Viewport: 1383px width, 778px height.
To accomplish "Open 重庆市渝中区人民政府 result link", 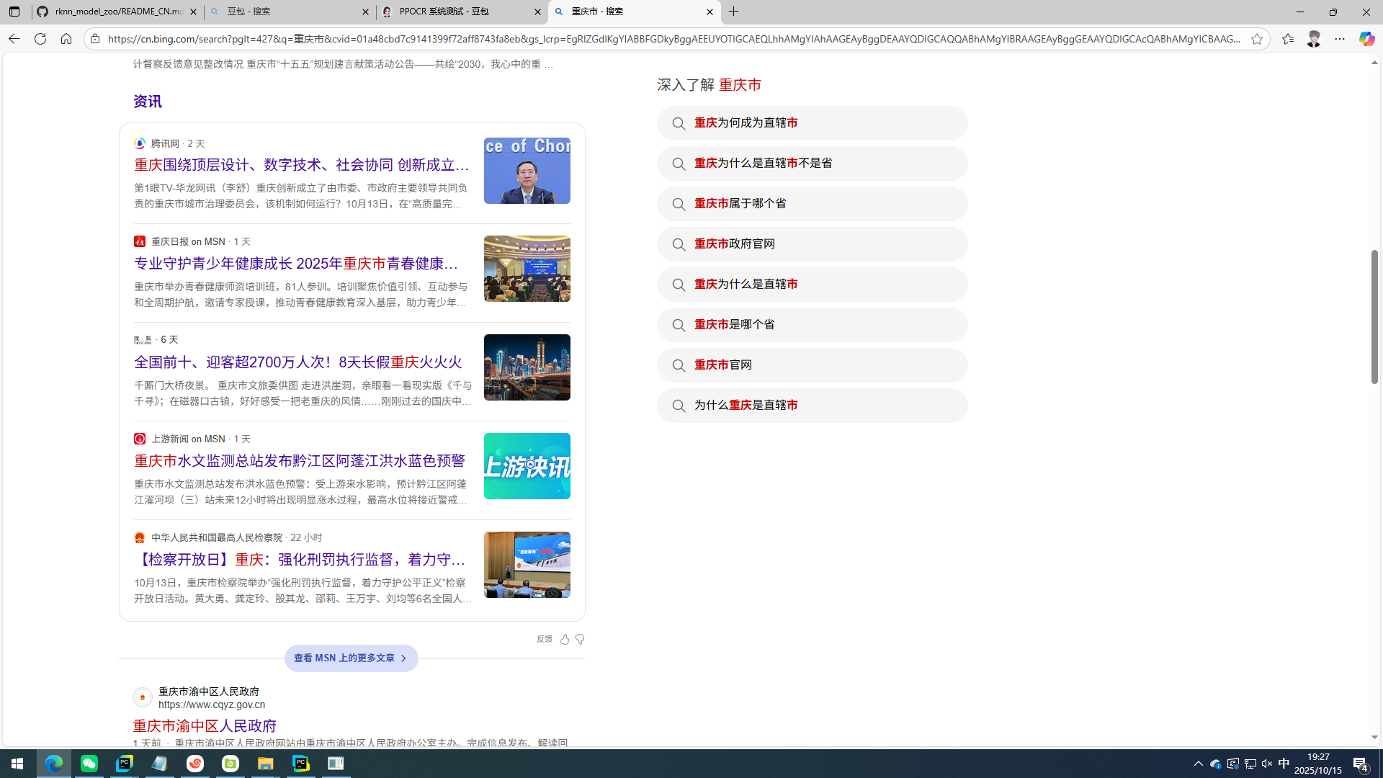I will tap(205, 725).
